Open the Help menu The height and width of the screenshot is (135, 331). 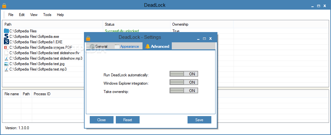pos(60,15)
